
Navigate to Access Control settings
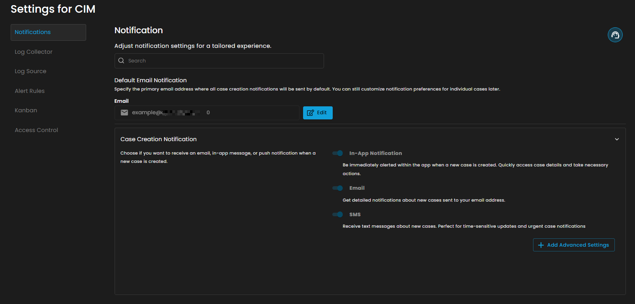point(36,130)
